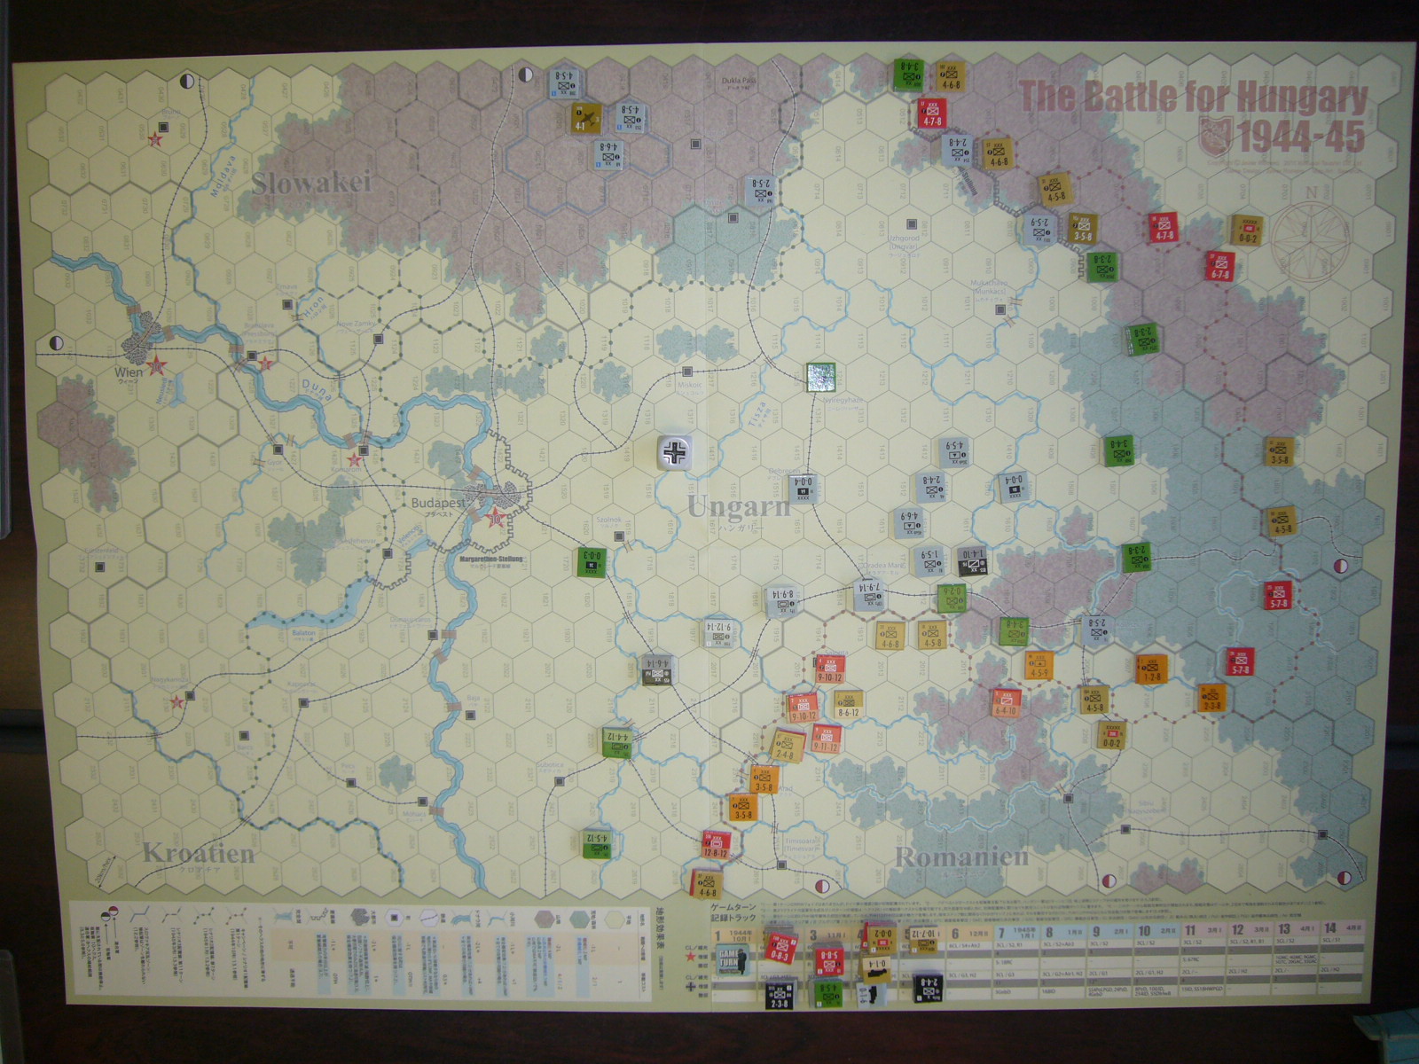Pick black 2-4-8 counter on turn track
The width and height of the screenshot is (1419, 1064).
[x=928, y=987]
